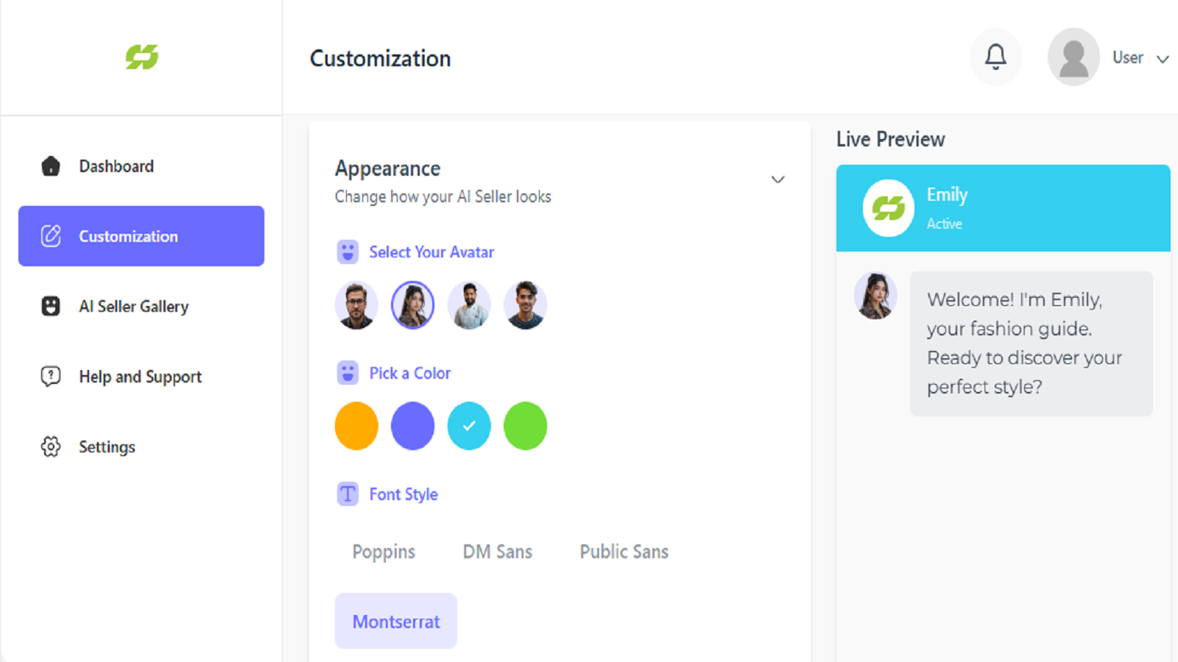Collapse the Appearance section chevron
Image resolution: width=1178 pixels, height=662 pixels.
[777, 179]
